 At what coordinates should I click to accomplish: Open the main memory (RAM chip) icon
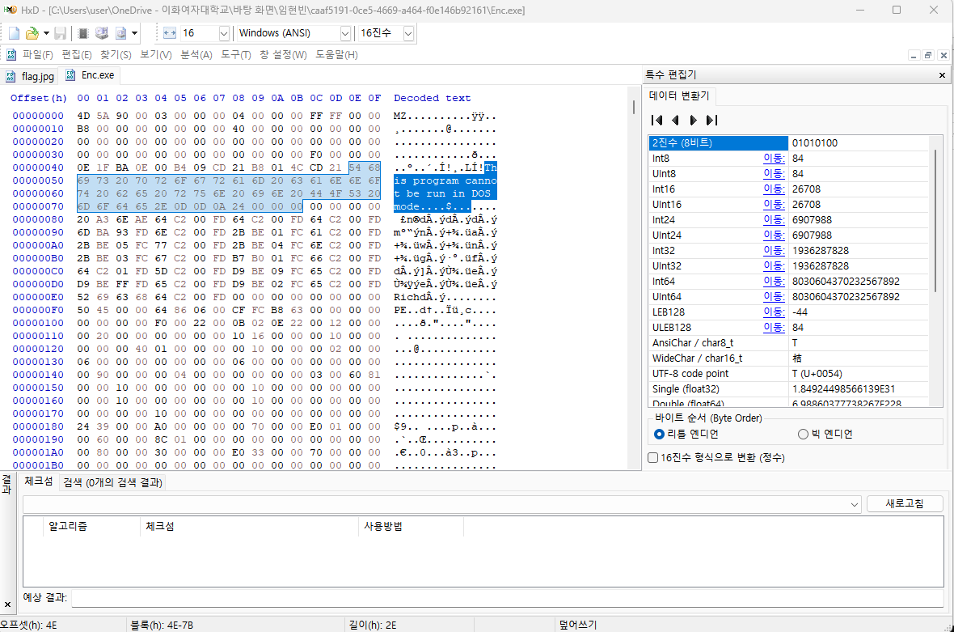click(x=84, y=33)
